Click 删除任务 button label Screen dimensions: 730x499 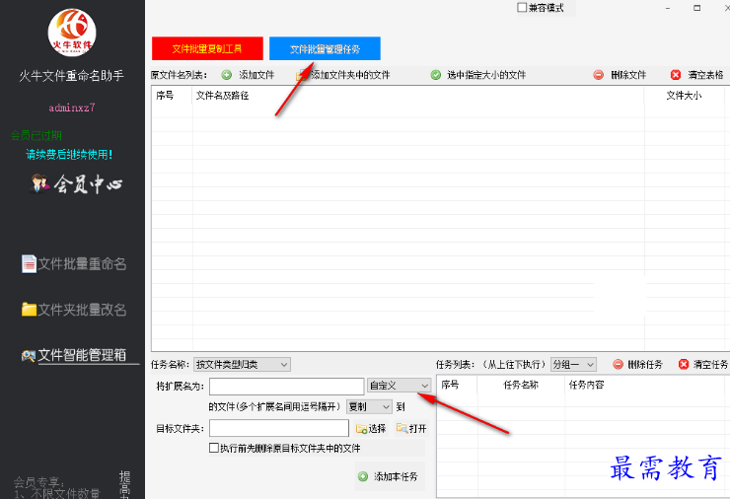[x=645, y=365]
